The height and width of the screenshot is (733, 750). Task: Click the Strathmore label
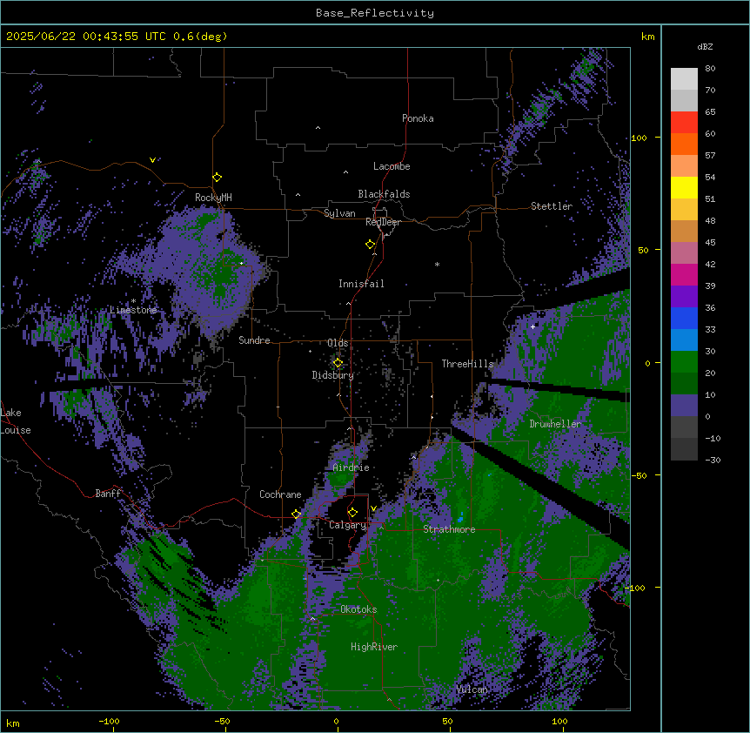point(449,529)
